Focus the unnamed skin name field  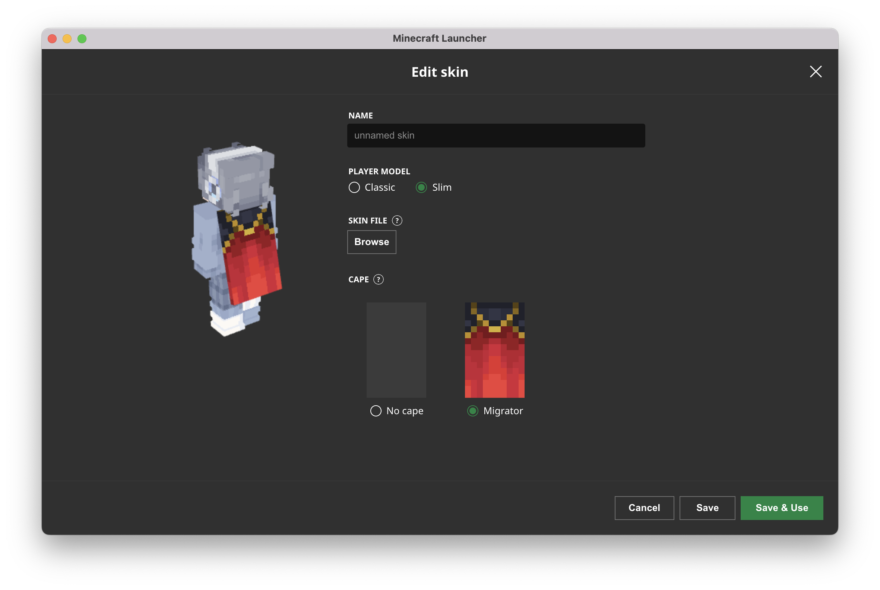496,136
